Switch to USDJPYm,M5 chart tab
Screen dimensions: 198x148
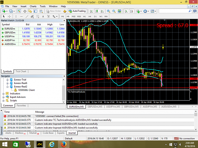coord(113,107)
